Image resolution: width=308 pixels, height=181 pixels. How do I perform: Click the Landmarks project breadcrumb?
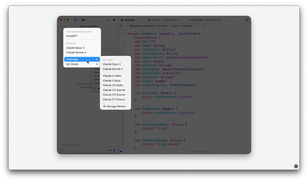coord(136,26)
